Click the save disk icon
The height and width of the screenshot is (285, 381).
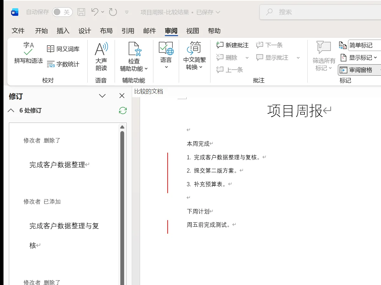coord(82,12)
